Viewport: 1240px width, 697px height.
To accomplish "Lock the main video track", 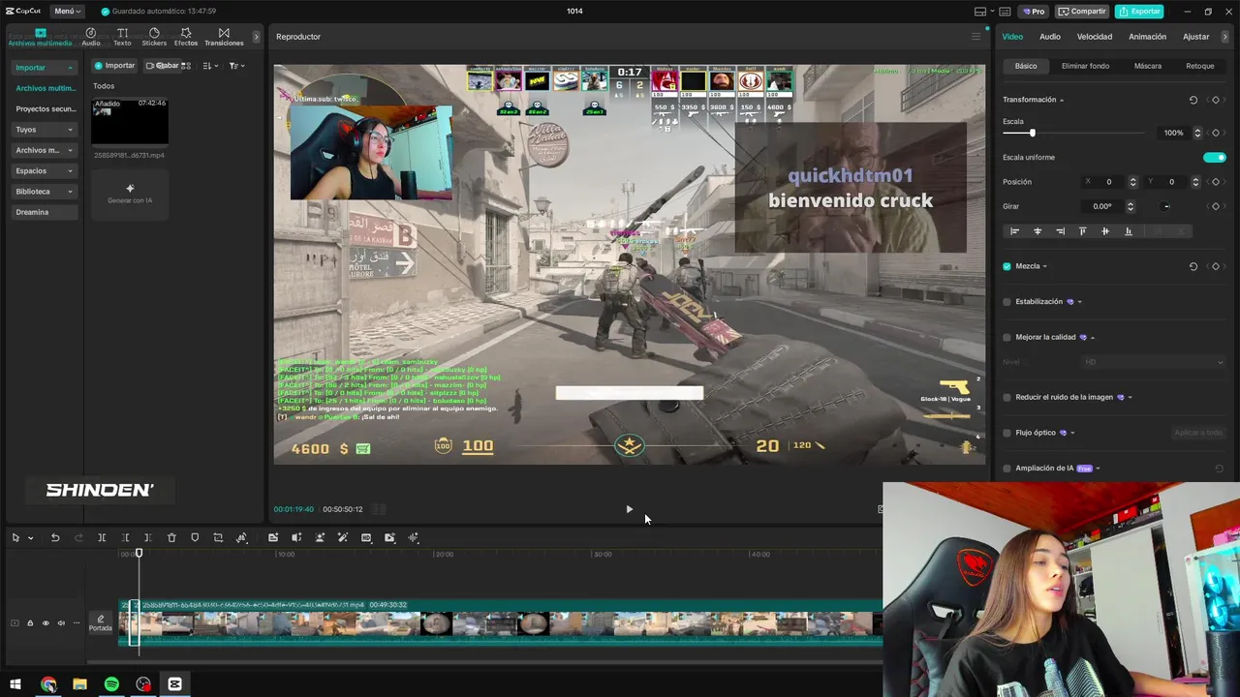I will 29,623.
